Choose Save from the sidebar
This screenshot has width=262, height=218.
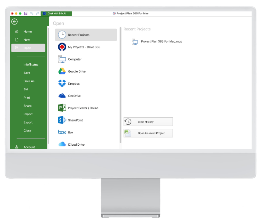pos(27,73)
